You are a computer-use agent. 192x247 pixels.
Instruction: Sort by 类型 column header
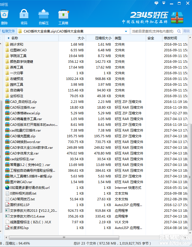click(x=130, y=38)
